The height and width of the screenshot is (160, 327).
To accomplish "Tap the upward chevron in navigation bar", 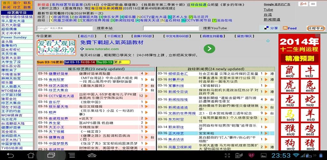I will pos(92,155).
